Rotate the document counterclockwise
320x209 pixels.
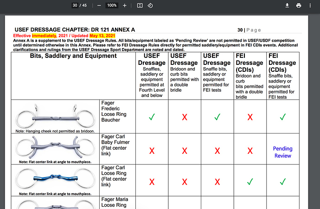[150, 6]
